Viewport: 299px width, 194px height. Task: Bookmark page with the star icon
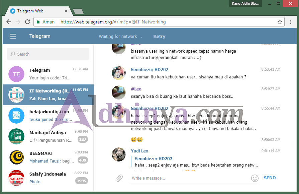(280, 22)
